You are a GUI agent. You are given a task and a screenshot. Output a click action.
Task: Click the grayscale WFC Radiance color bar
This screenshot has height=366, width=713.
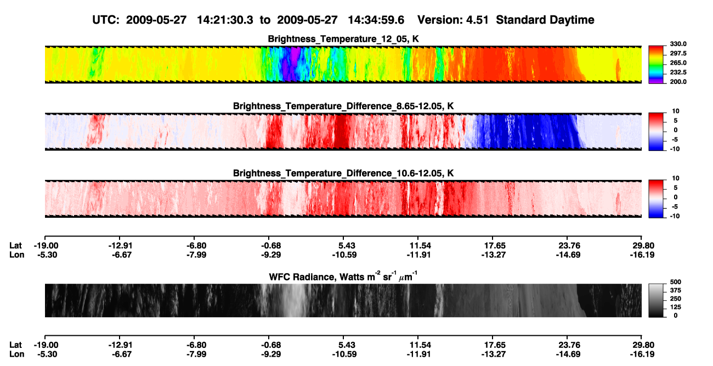click(x=656, y=300)
